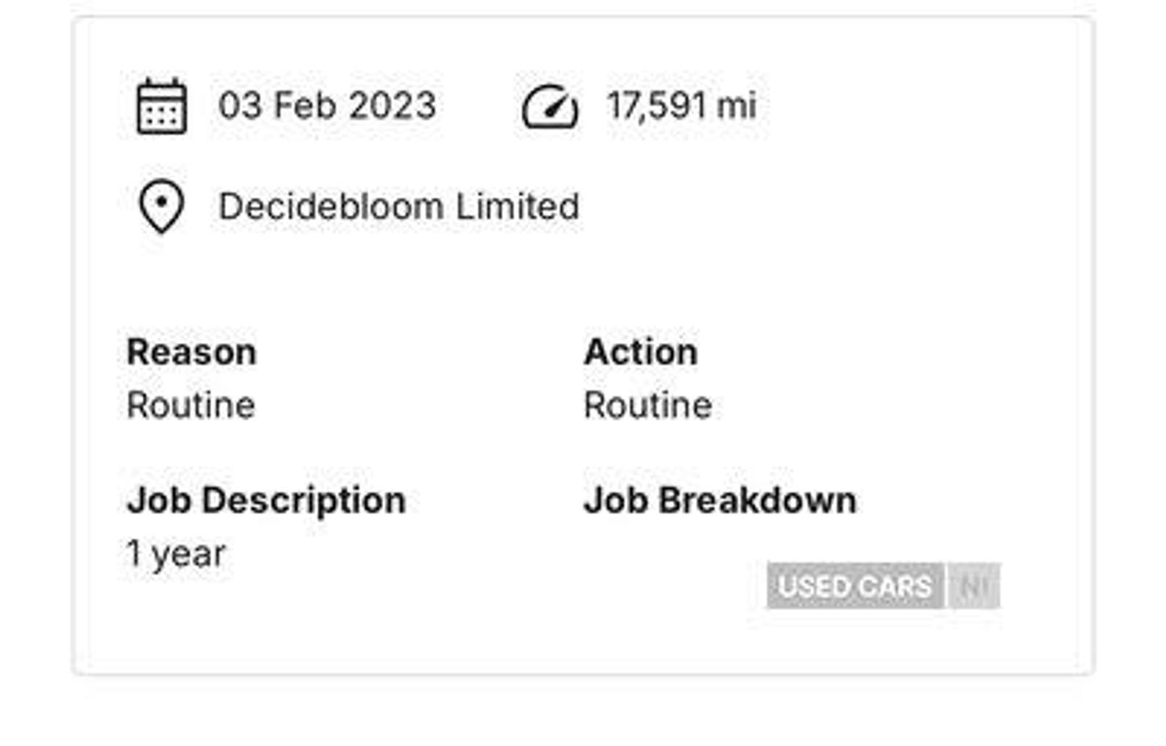
Task: Click the speedometer mileage icon
Action: coord(550,107)
